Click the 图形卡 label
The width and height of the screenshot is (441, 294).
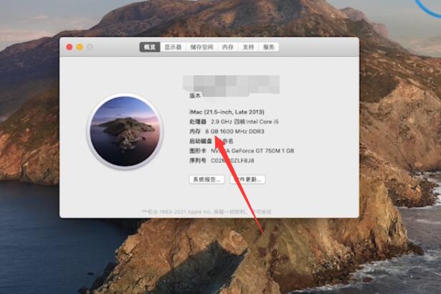[198, 151]
